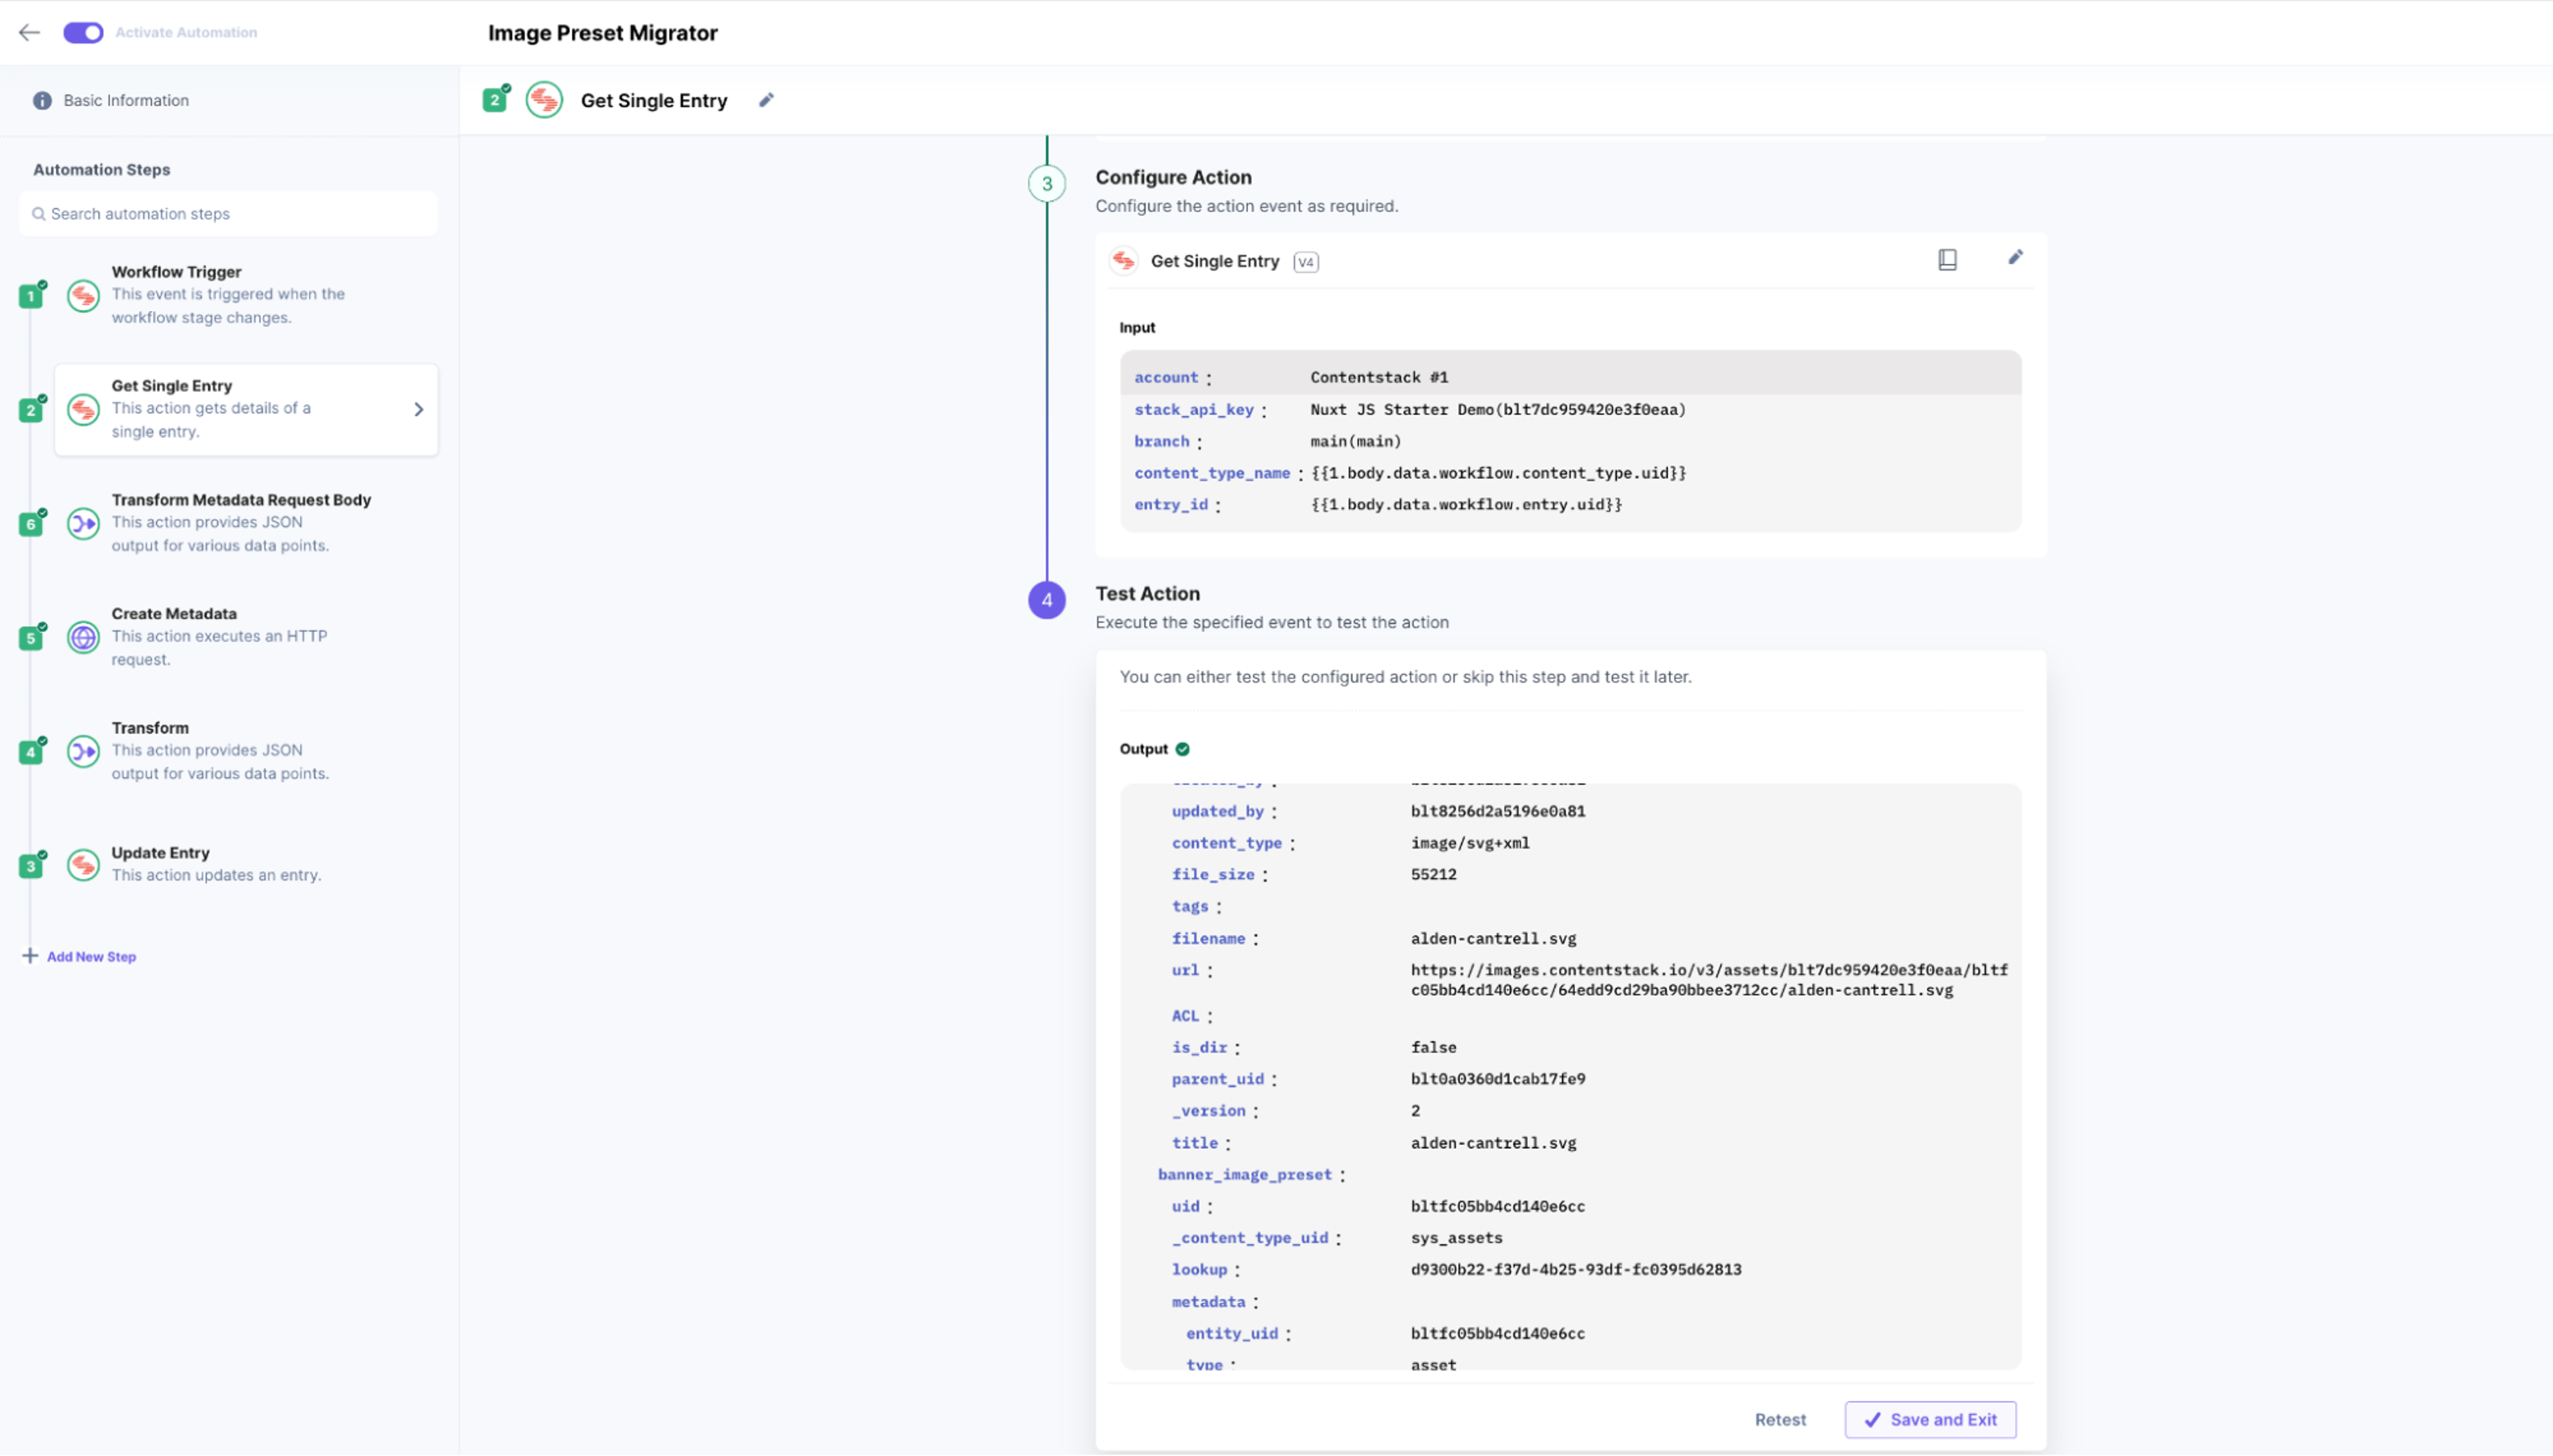Click the green step 2 badge in sidebar

pos(31,410)
